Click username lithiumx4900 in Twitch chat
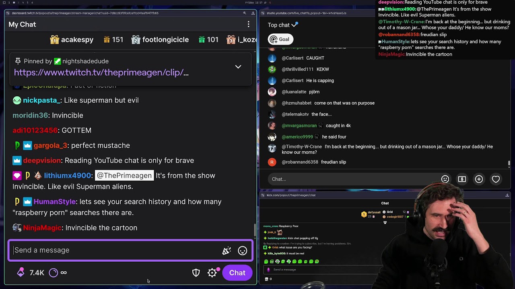Viewport: 515px width, 289px height. 68,175
